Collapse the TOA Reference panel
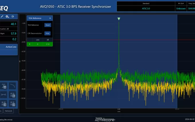The height and width of the screenshot is (122, 195). [50, 18]
